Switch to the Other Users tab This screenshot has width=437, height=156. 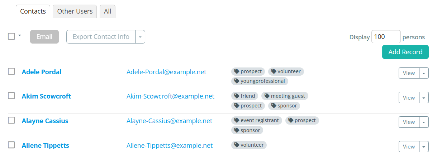pos(75,11)
